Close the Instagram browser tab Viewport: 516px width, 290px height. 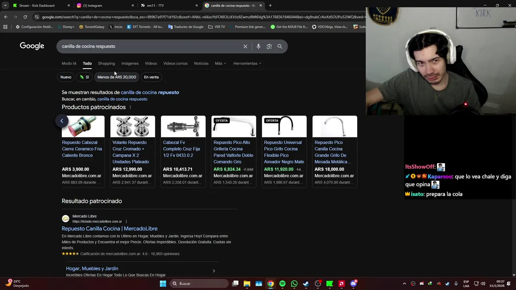tap(133, 6)
